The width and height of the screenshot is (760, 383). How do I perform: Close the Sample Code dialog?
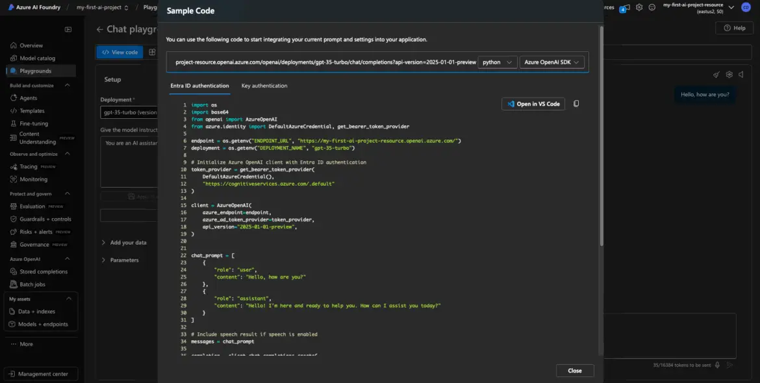(574, 371)
